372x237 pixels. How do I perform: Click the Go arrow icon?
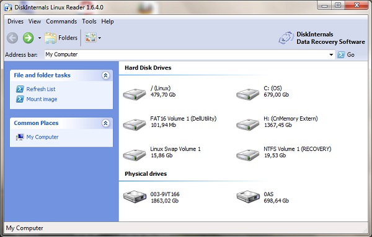[x=341, y=54]
